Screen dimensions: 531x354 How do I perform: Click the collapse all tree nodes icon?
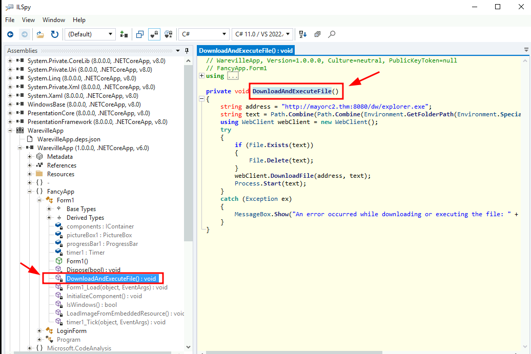[317, 34]
